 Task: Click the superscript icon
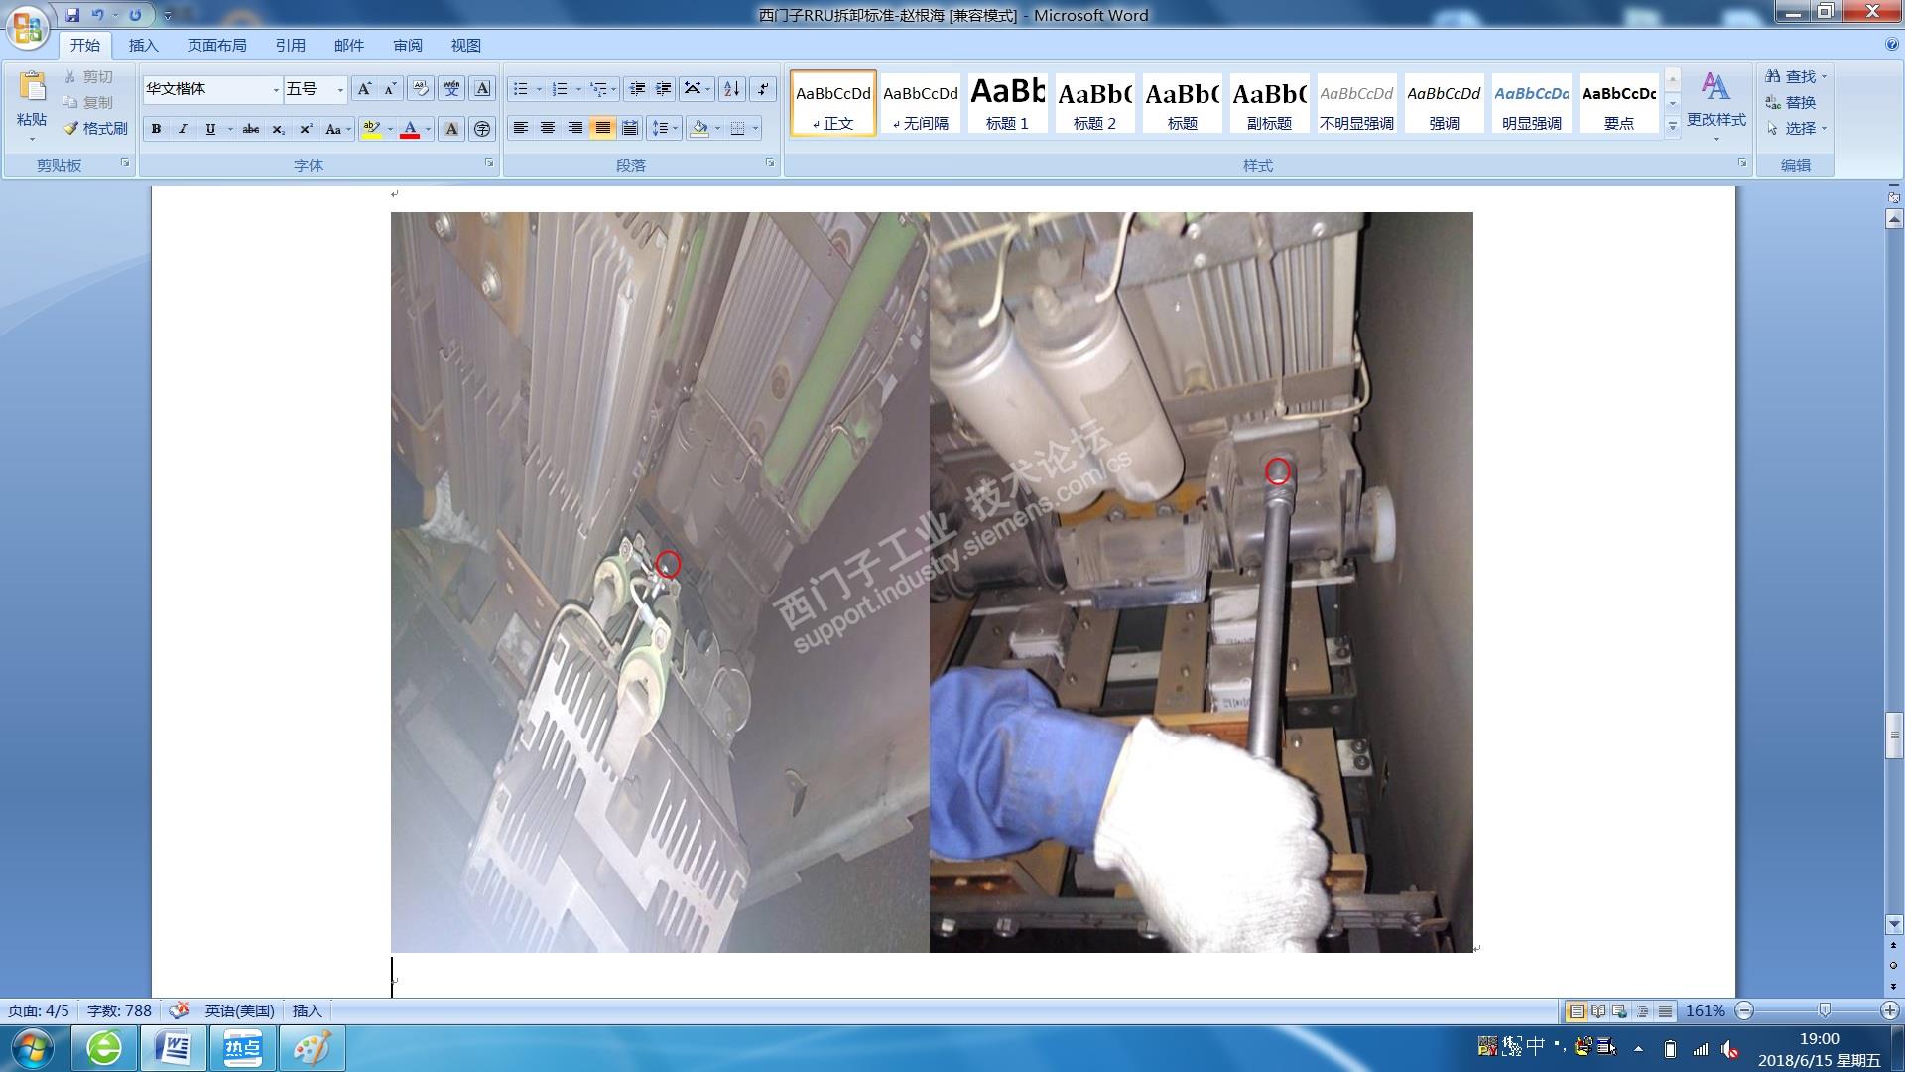[x=306, y=129]
